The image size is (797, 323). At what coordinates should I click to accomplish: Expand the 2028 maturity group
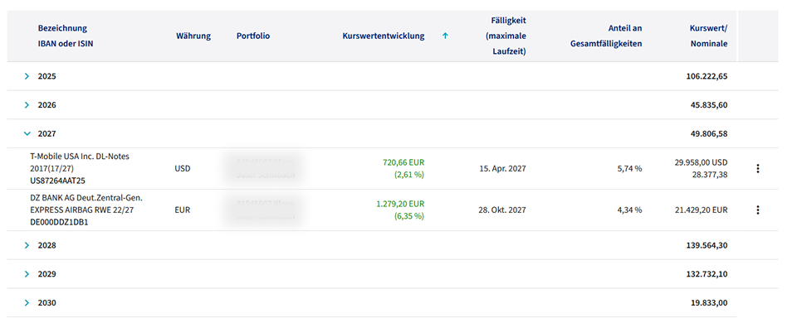point(27,245)
